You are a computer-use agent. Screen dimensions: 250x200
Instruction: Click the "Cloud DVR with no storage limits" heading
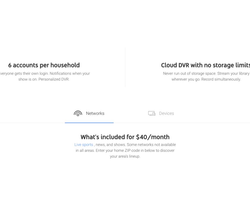coord(205,65)
